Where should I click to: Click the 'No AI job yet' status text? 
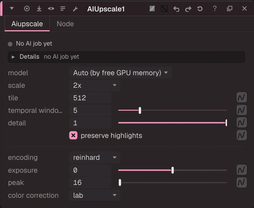click(x=34, y=44)
